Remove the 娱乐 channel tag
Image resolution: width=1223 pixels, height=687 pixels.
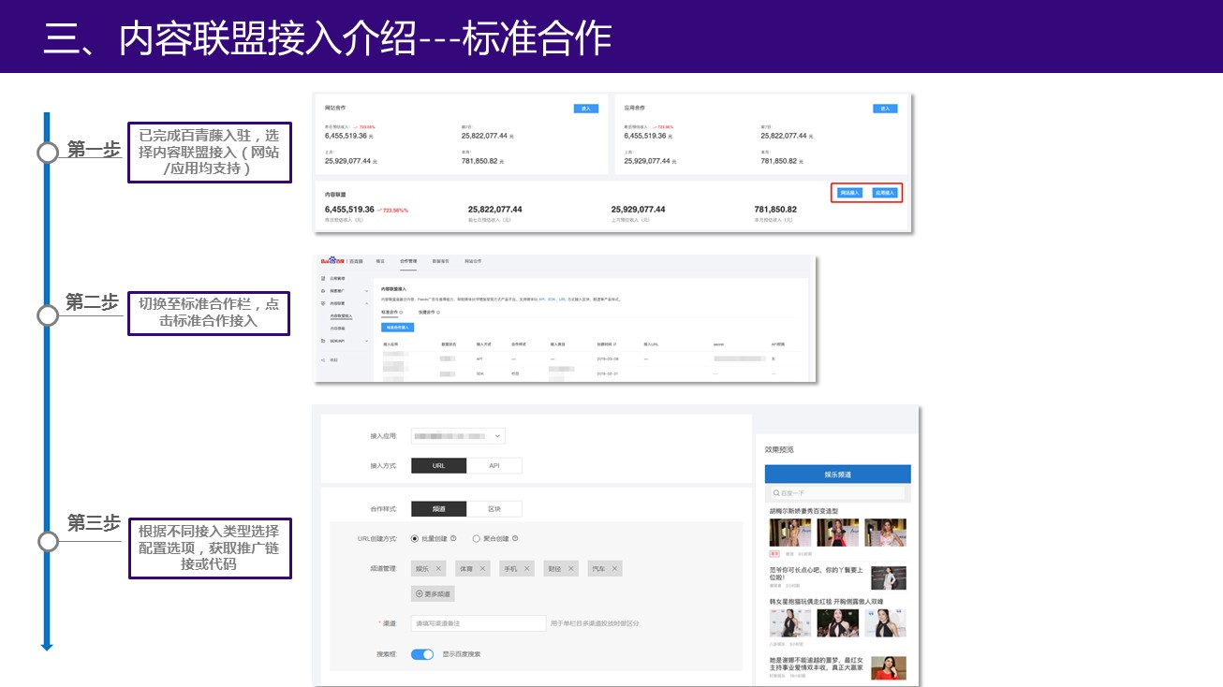point(438,568)
